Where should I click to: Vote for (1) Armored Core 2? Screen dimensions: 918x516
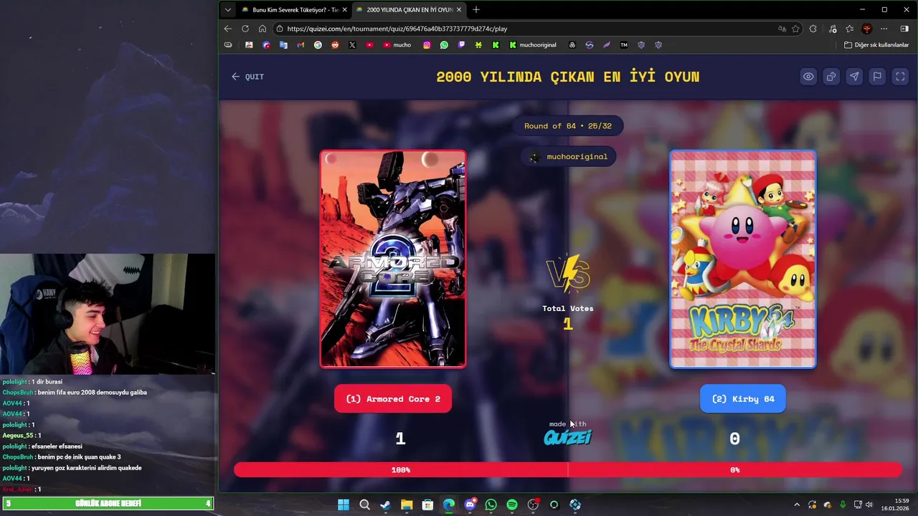click(393, 399)
